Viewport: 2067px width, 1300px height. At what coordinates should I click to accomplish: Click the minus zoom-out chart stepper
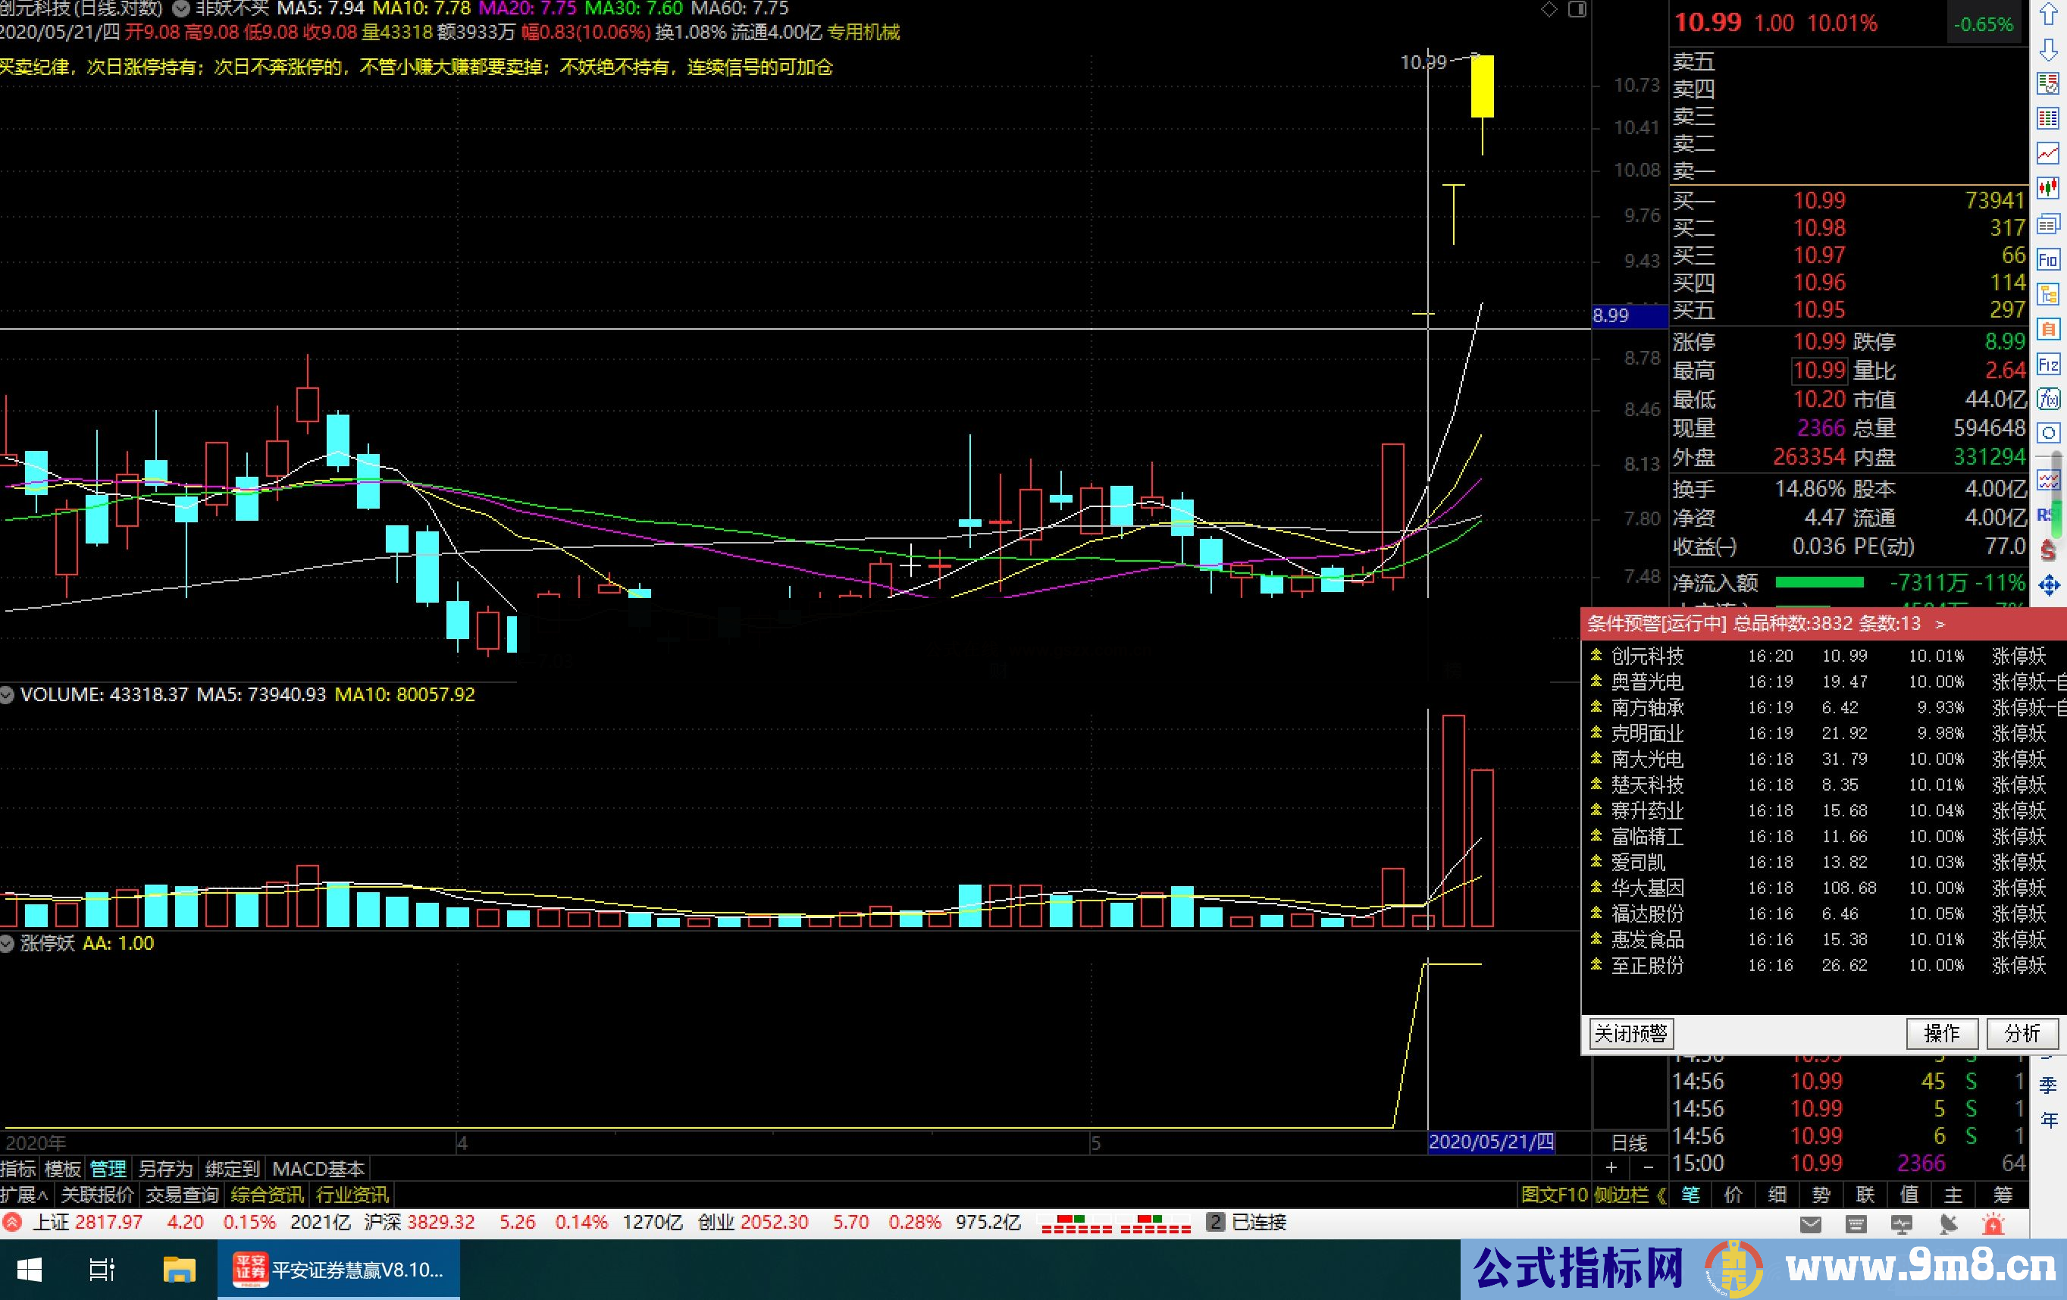coord(1648,1168)
